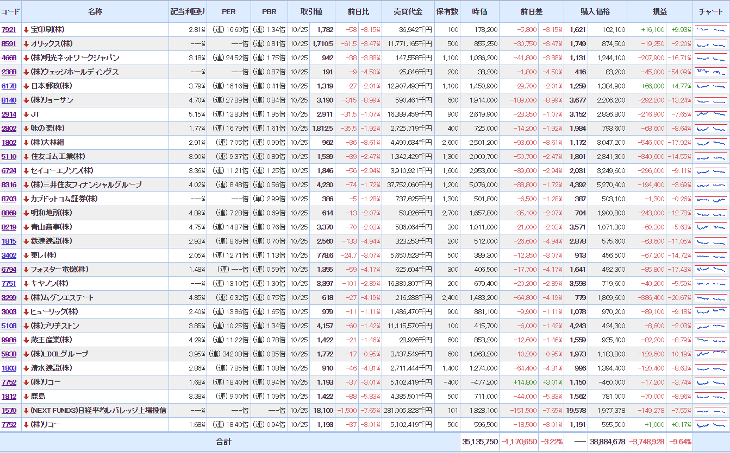Screen dimensions: 730x453
Task: Click the down arrow next to キヤノン(株)
Action: point(26,284)
